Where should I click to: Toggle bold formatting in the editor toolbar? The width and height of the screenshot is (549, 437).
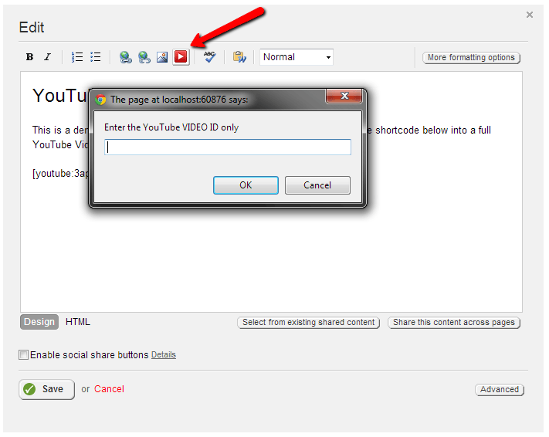pos(30,56)
